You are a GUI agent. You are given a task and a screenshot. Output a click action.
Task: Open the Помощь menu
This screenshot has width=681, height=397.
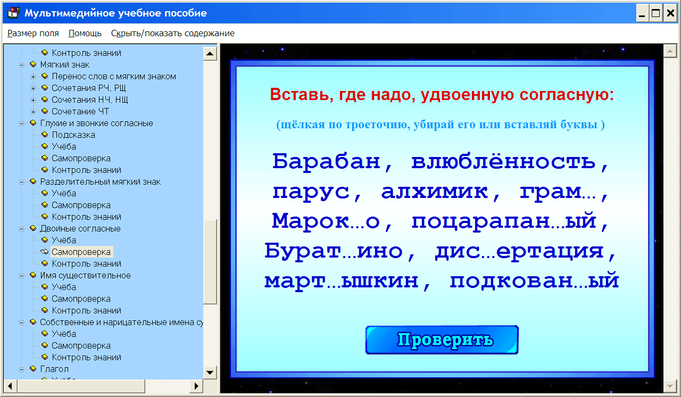click(84, 32)
